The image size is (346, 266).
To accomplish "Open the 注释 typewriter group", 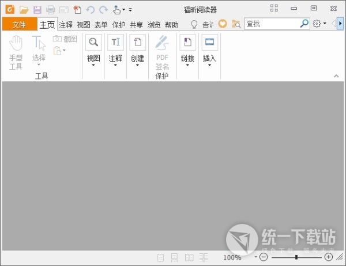I will pyautogui.click(x=115, y=51).
